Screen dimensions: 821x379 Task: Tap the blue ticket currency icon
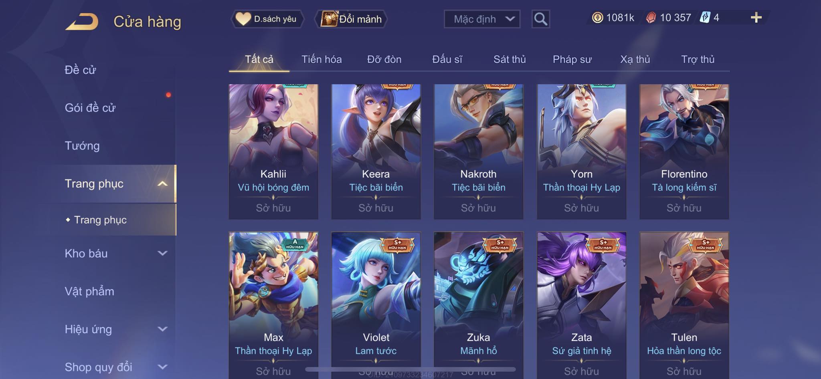[705, 17]
